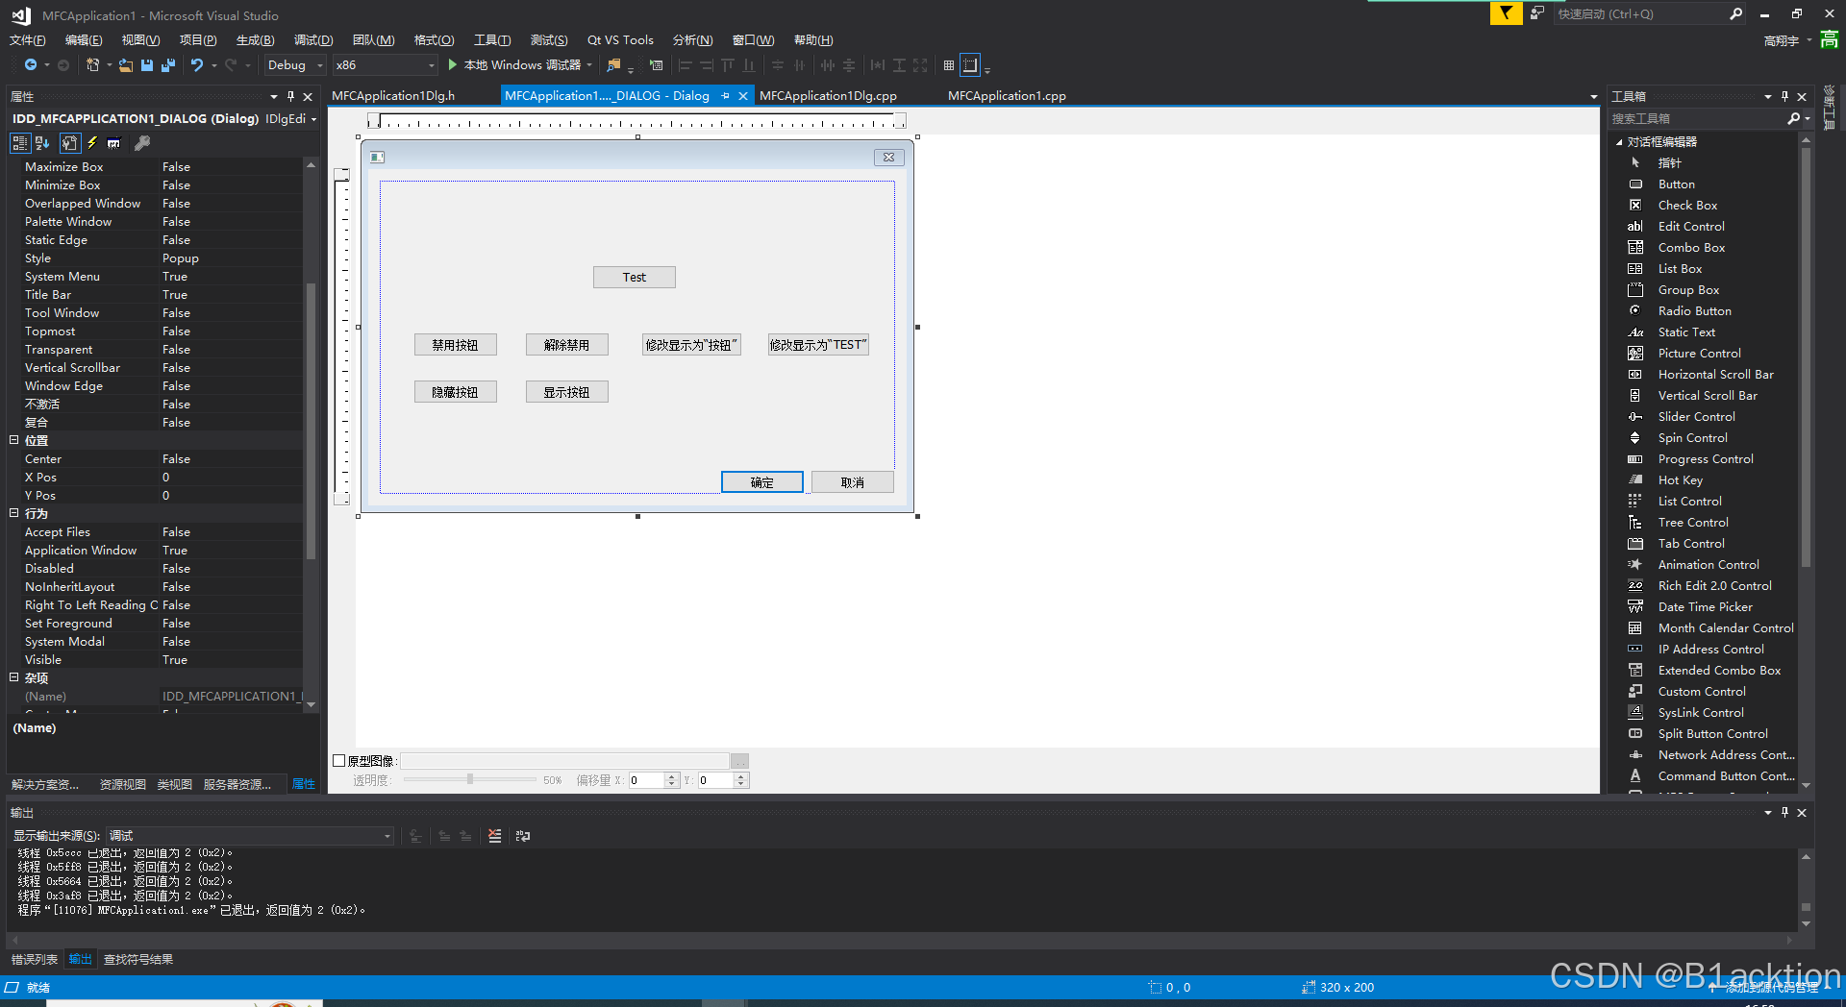
Task: Open the 类视图 panel tab
Action: coord(175,784)
